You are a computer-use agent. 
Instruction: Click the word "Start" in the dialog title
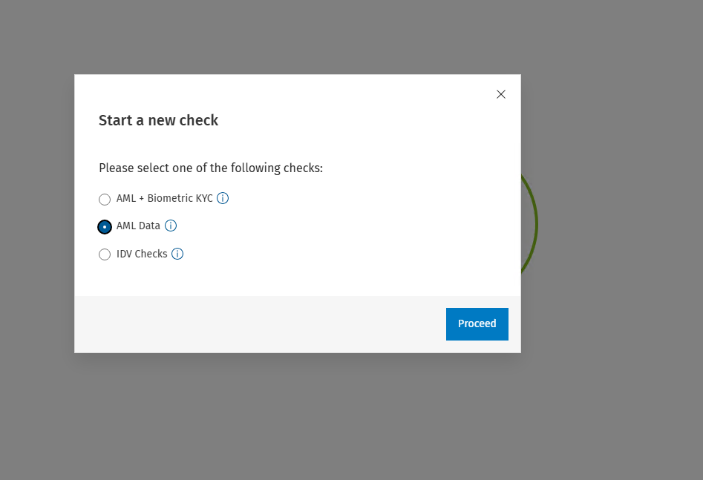114,120
